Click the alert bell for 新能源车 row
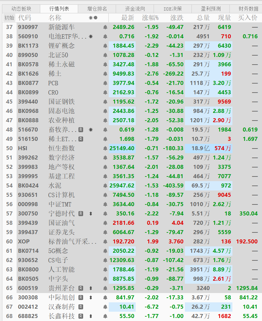This screenshot has width=262, height=321. click(x=105, y=27)
